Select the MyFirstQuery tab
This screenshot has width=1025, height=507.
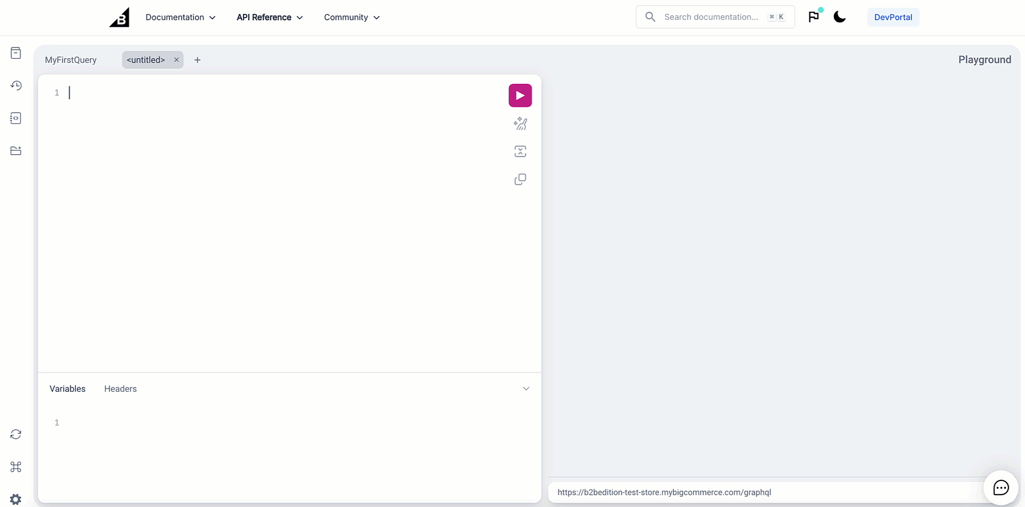[70, 60]
